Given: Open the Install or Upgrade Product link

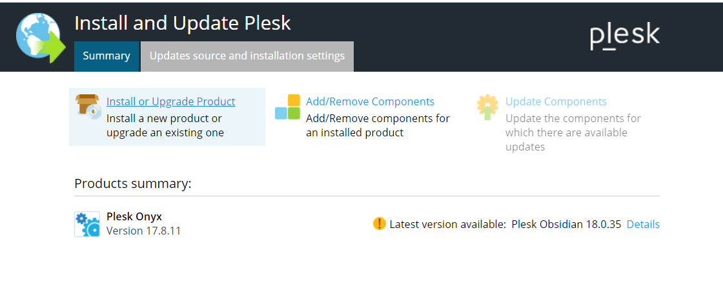Looking at the screenshot, I should [170, 101].
